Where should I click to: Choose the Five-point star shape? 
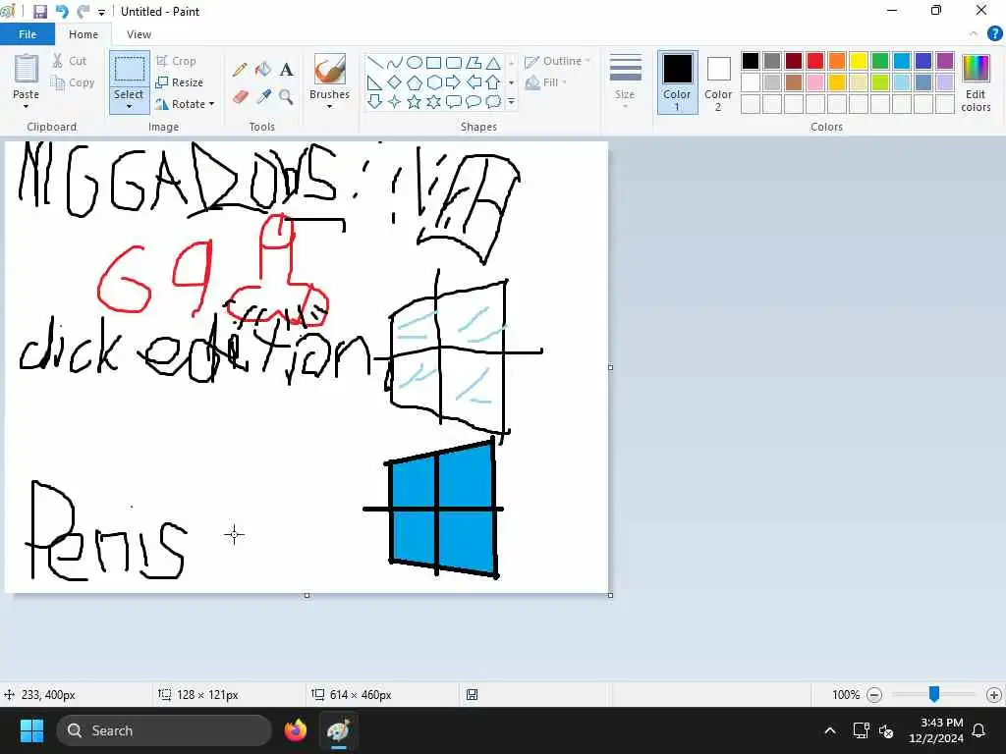pos(415,101)
